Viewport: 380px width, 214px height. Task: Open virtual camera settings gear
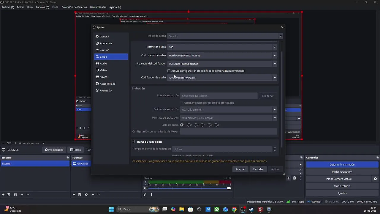(375, 179)
